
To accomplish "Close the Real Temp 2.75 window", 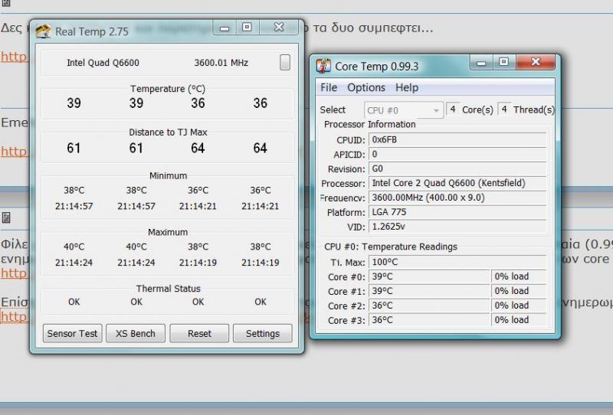I will pyautogui.click(x=279, y=28).
